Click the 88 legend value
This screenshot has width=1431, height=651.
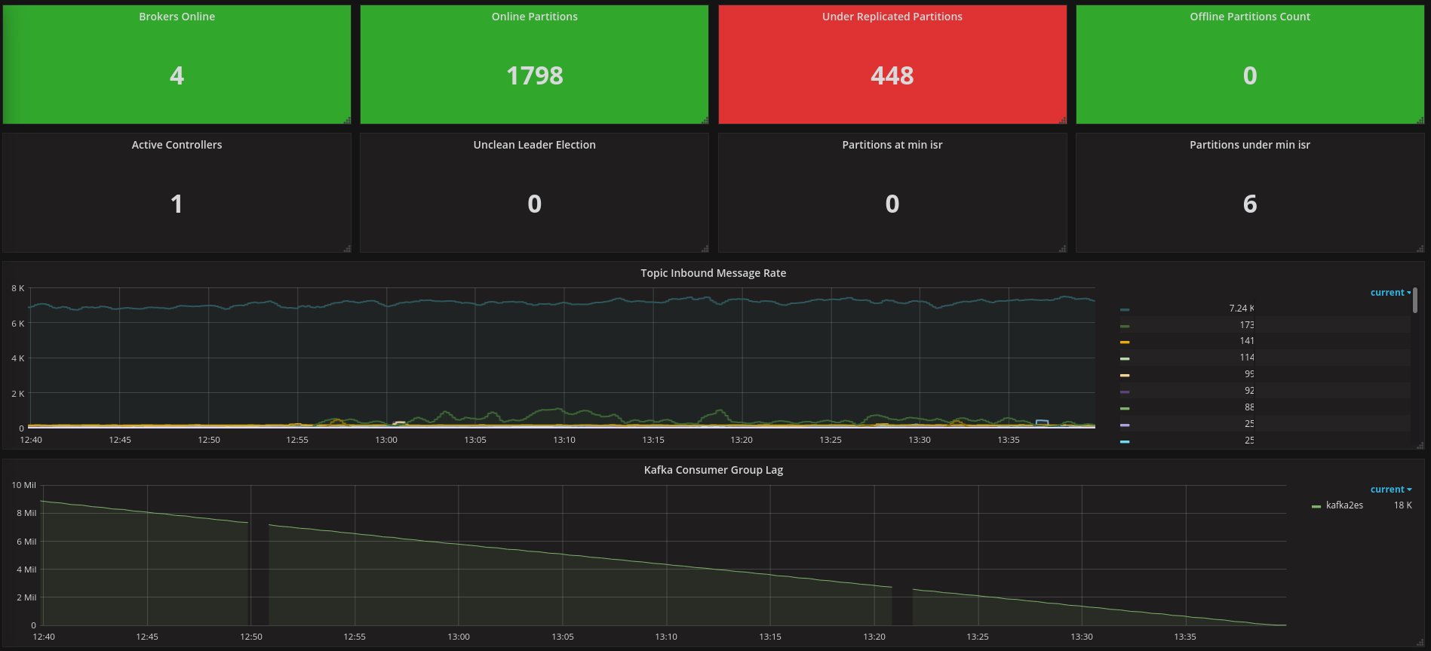[x=1249, y=407]
